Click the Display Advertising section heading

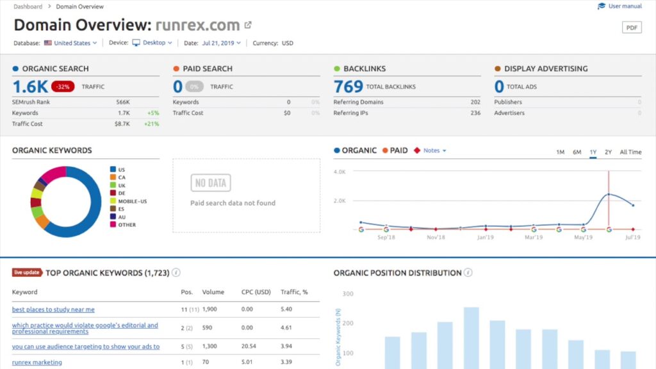point(546,69)
